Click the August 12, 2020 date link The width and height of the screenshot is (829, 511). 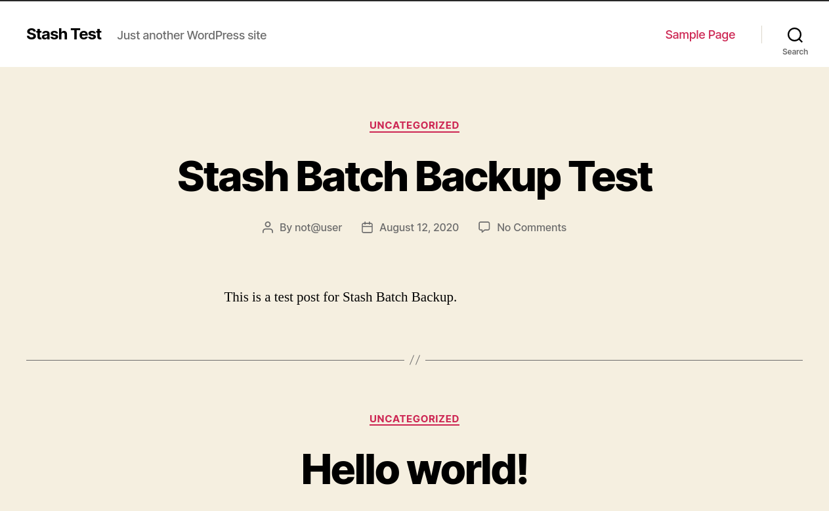tap(419, 227)
